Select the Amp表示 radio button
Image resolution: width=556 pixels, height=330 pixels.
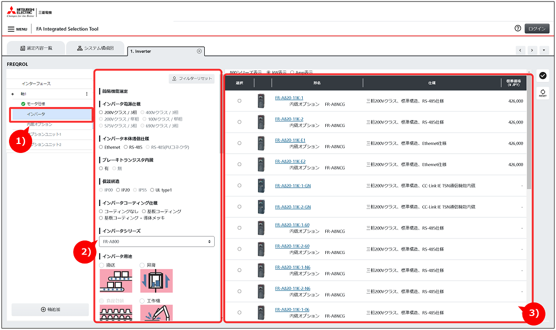coord(292,72)
